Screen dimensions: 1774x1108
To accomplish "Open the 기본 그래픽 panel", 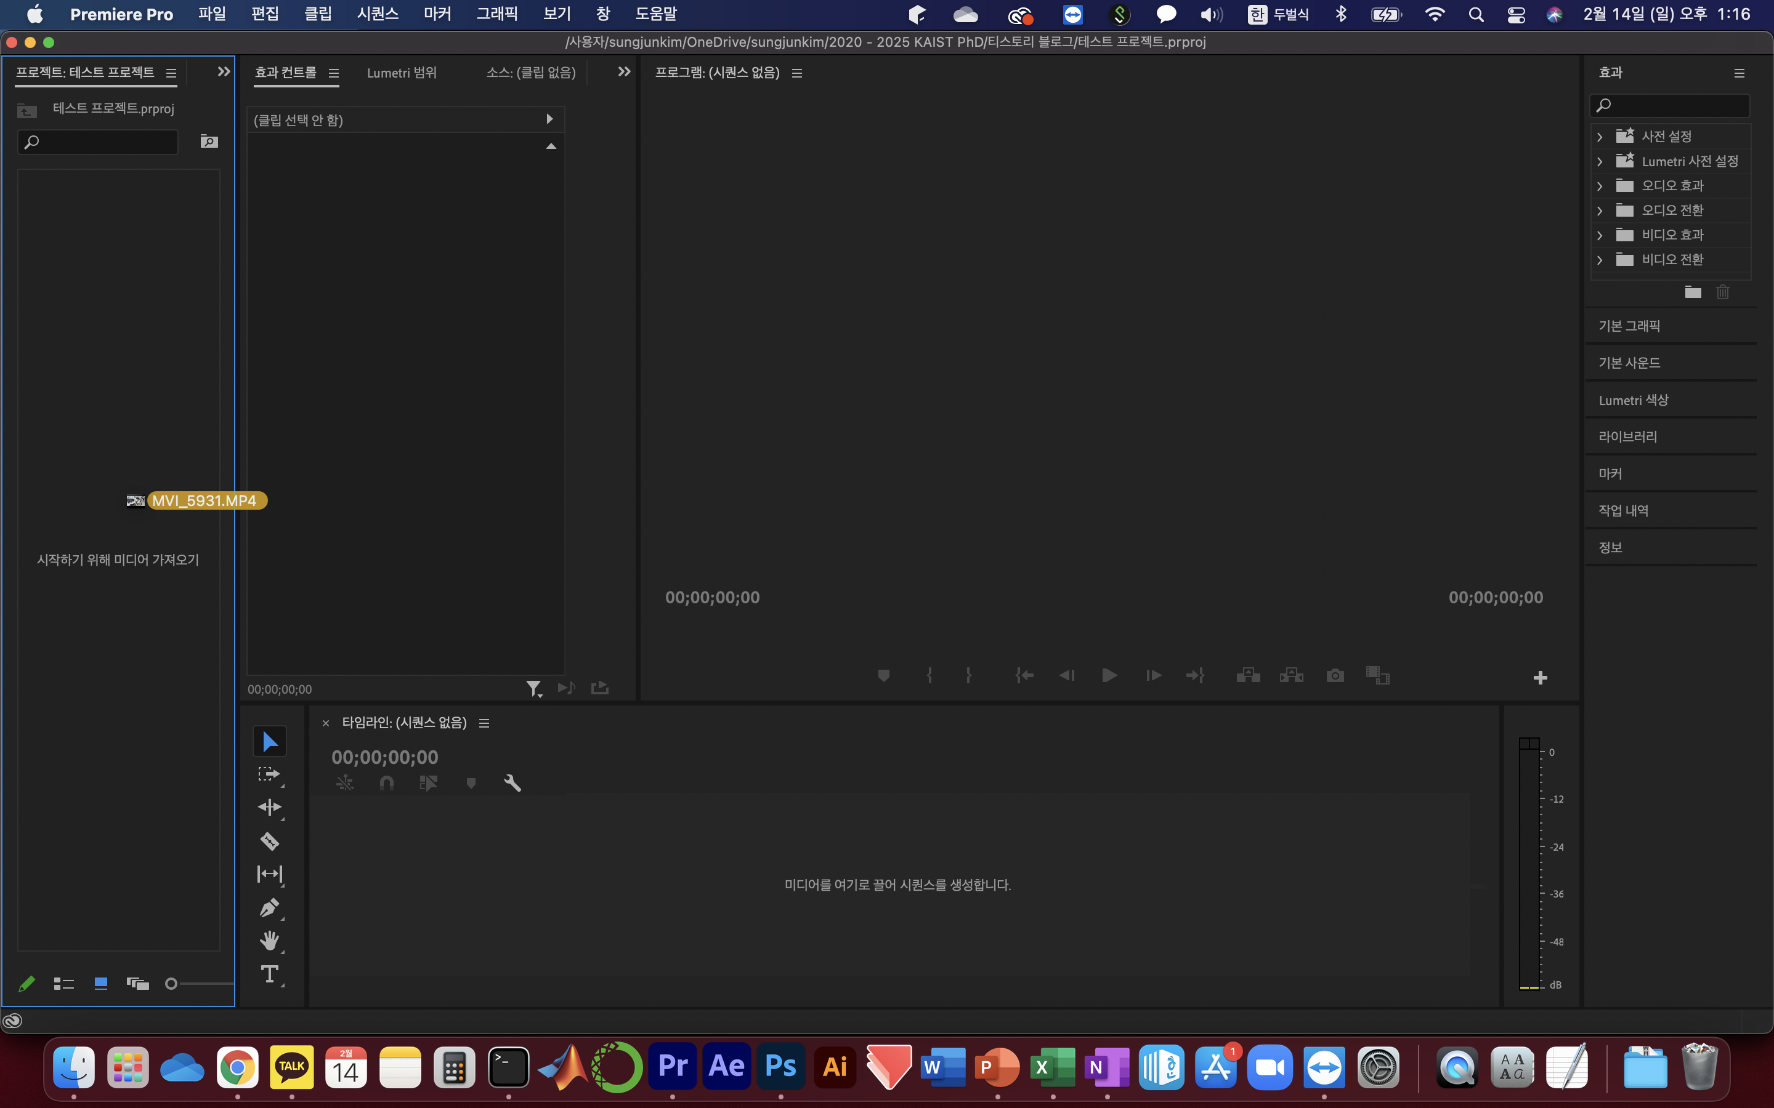I will (1629, 326).
